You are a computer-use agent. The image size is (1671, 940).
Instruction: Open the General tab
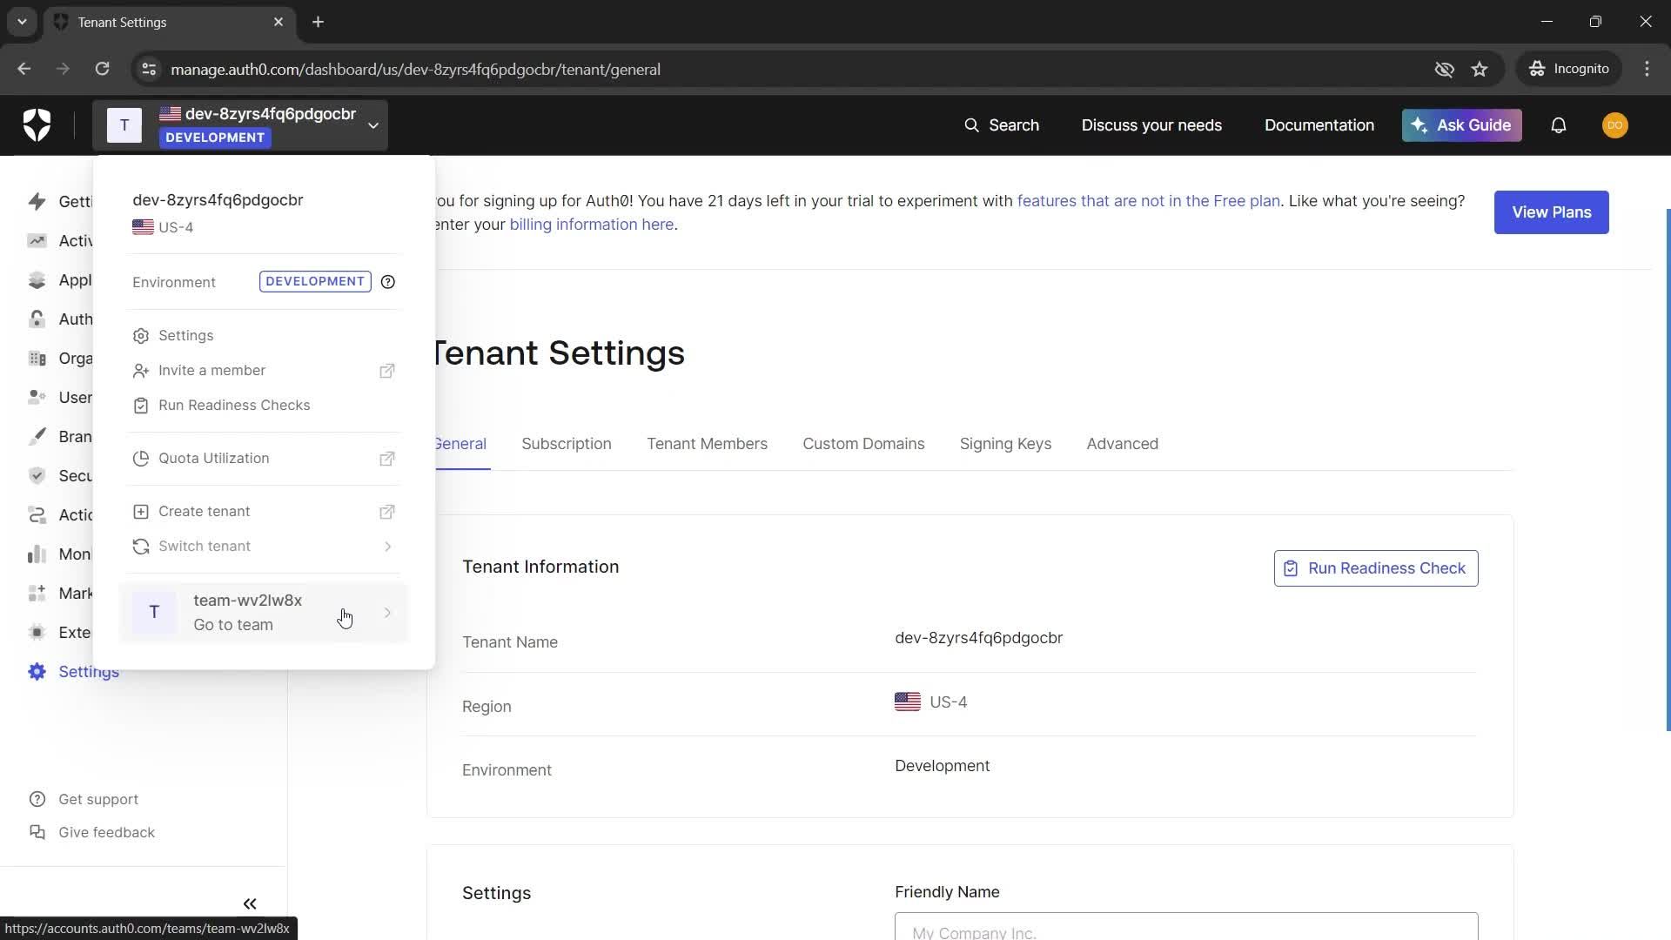point(460,444)
